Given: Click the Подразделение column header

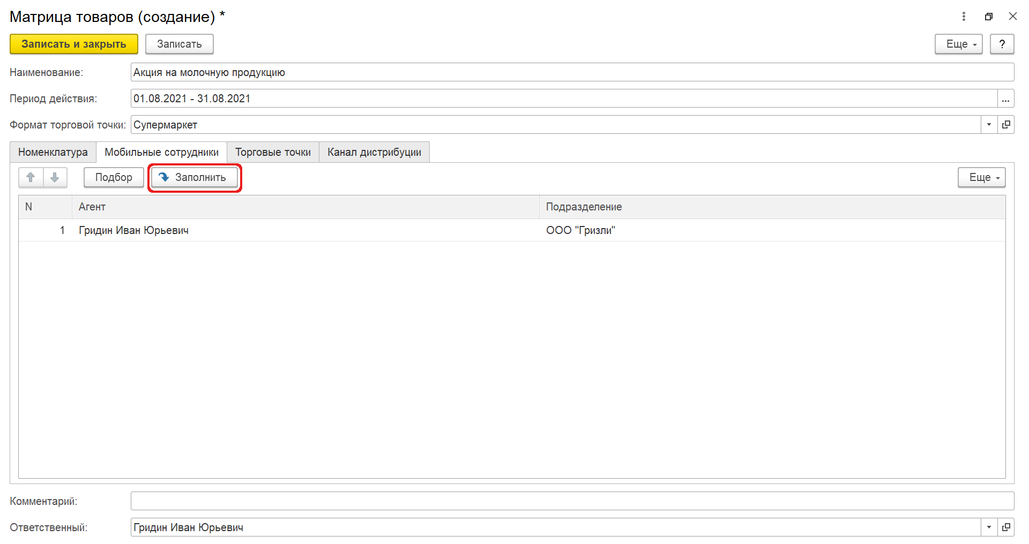Looking at the screenshot, I should pyautogui.click(x=772, y=207).
